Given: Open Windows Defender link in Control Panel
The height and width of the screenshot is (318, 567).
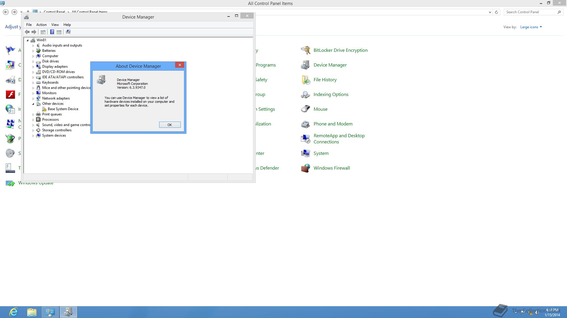Looking at the screenshot, I should coord(267,168).
